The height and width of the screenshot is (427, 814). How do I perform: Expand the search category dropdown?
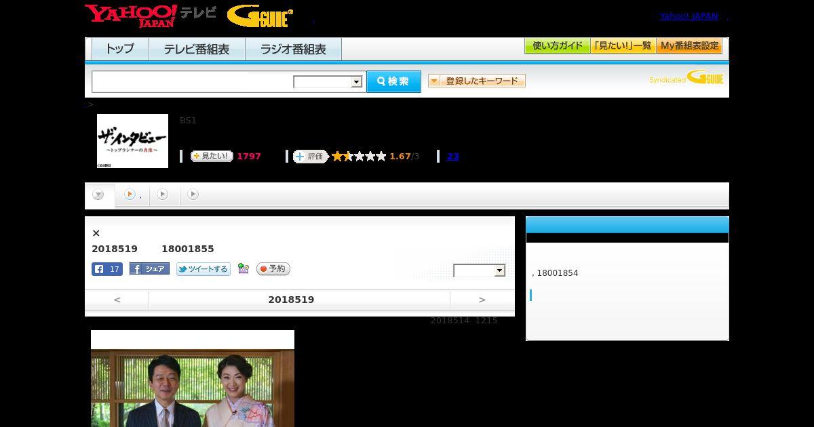click(328, 82)
